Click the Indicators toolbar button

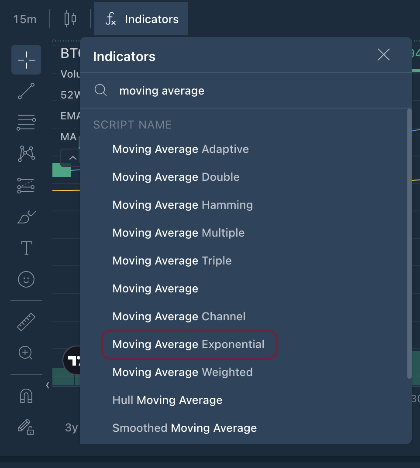click(141, 19)
